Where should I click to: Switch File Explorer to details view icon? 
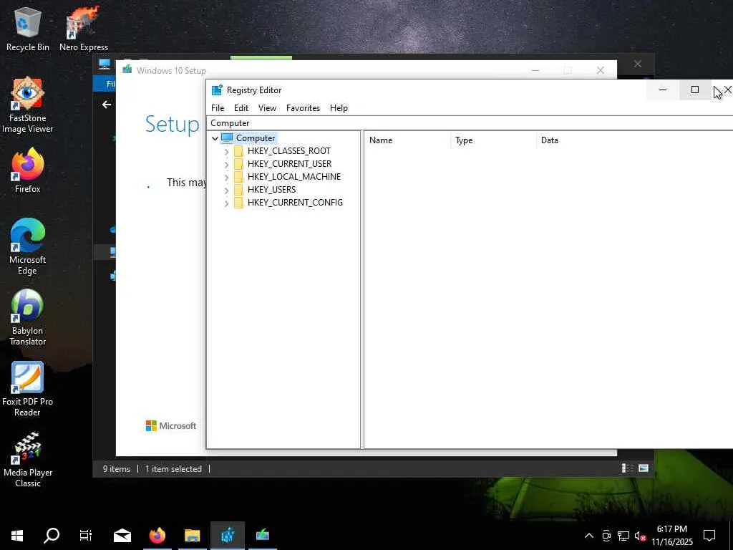[627, 468]
